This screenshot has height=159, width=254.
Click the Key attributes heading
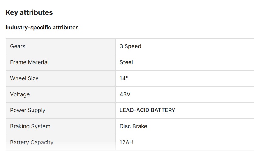pyautogui.click(x=29, y=13)
